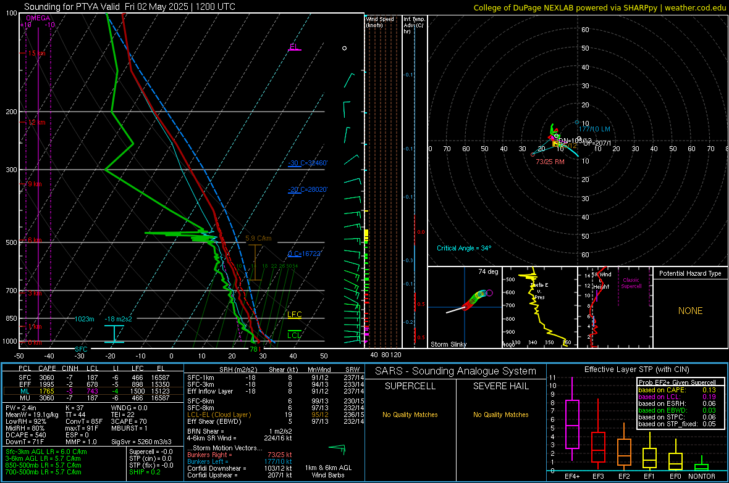The height and width of the screenshot is (483, 729).
Task: Click the -30 C=32460' height label
Action: [x=308, y=163]
